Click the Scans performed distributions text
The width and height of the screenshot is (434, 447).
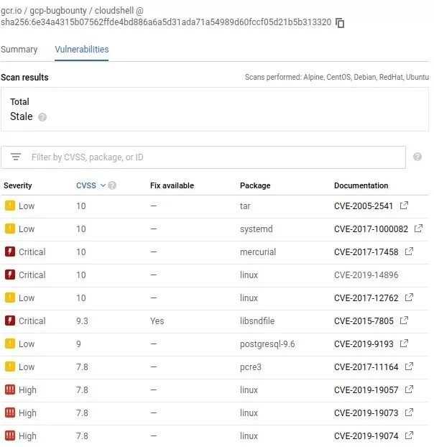point(337,78)
